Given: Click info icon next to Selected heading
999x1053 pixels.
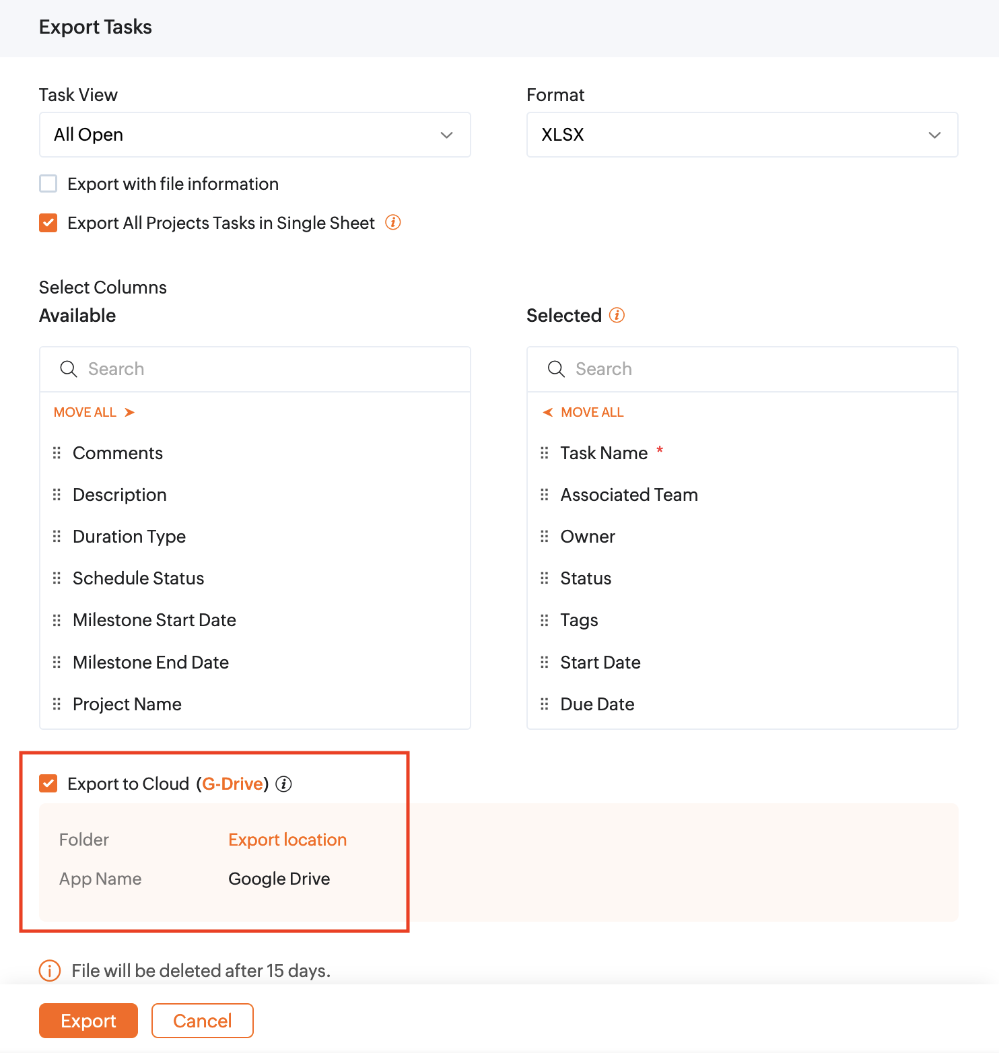Looking at the screenshot, I should pos(617,315).
